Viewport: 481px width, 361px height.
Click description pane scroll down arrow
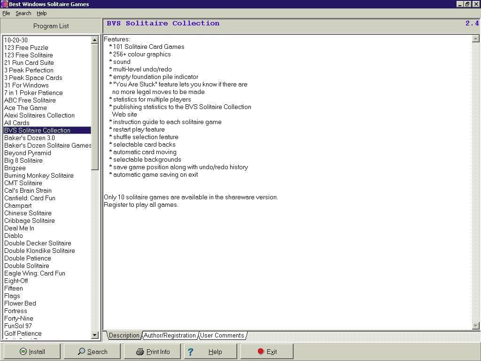click(x=475, y=325)
